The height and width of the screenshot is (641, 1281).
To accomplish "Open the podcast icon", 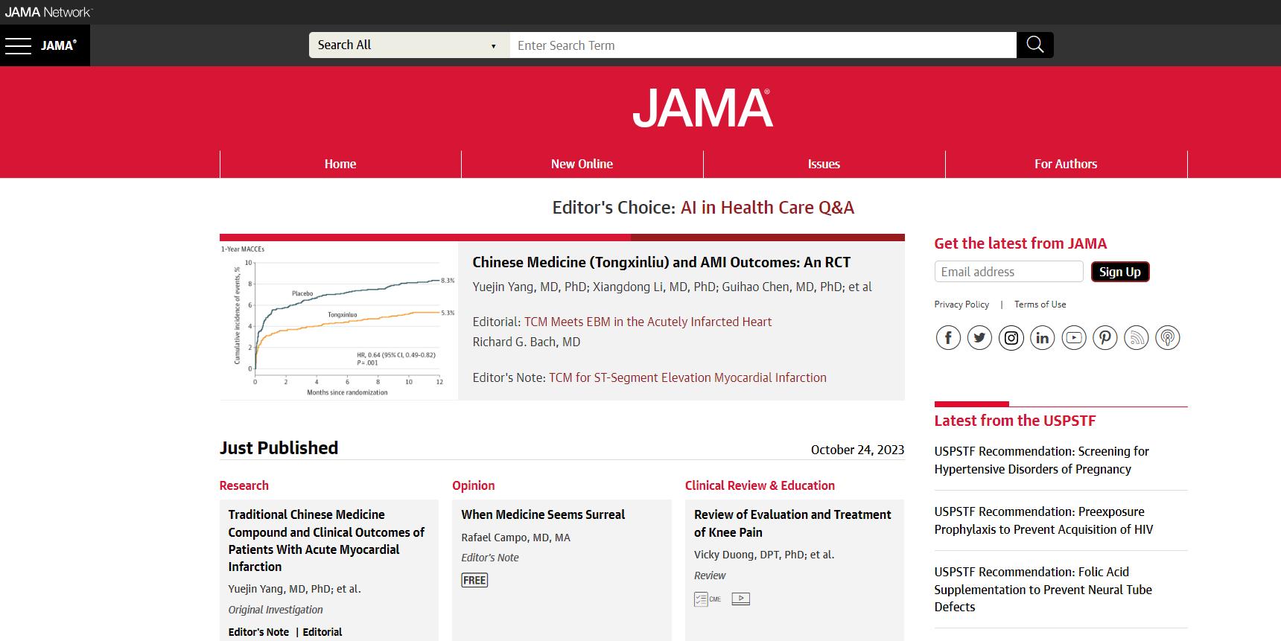I will [x=1168, y=338].
